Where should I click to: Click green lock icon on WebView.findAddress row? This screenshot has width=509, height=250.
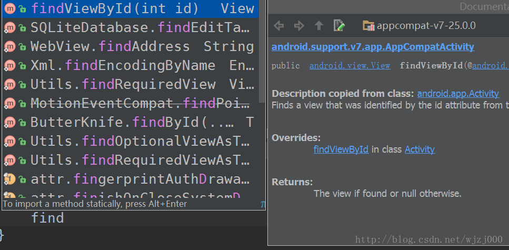22,47
